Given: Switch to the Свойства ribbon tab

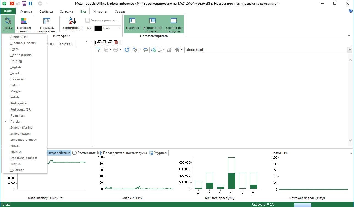Looking at the screenshot, I should pyautogui.click(x=46, y=12).
